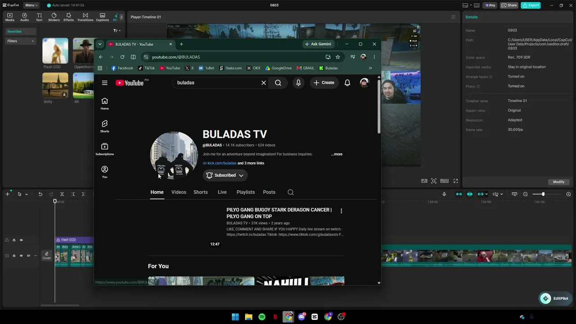This screenshot has width=576, height=324.
Task: Open the player fullscreen icon in CapCut
Action: 455,181
